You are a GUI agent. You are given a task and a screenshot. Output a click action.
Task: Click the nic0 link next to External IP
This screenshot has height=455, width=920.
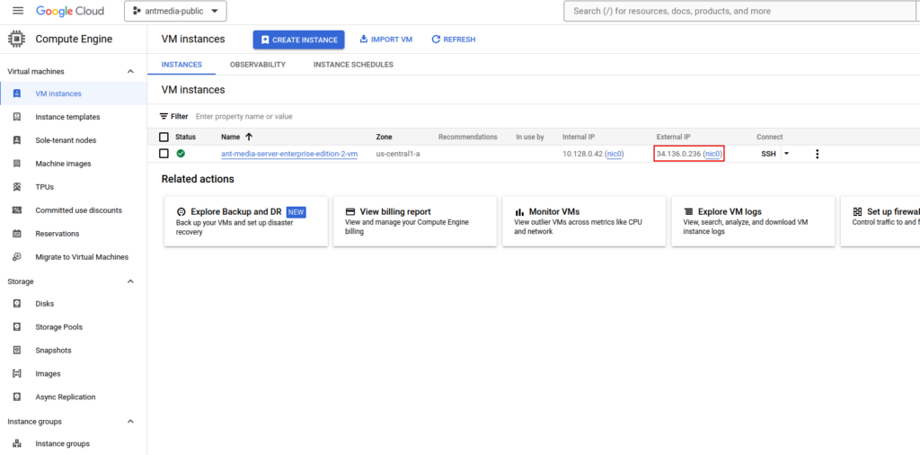click(712, 154)
